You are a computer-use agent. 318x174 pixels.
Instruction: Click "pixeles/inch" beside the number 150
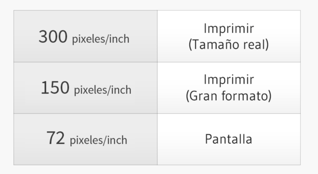(x=102, y=90)
